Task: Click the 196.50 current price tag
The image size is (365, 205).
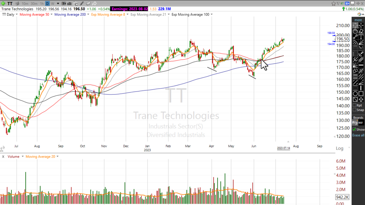Action: pyautogui.click(x=343, y=39)
